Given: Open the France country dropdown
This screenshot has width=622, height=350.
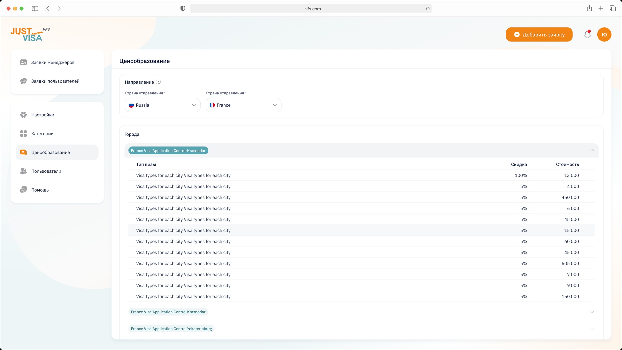Looking at the screenshot, I should (x=243, y=105).
